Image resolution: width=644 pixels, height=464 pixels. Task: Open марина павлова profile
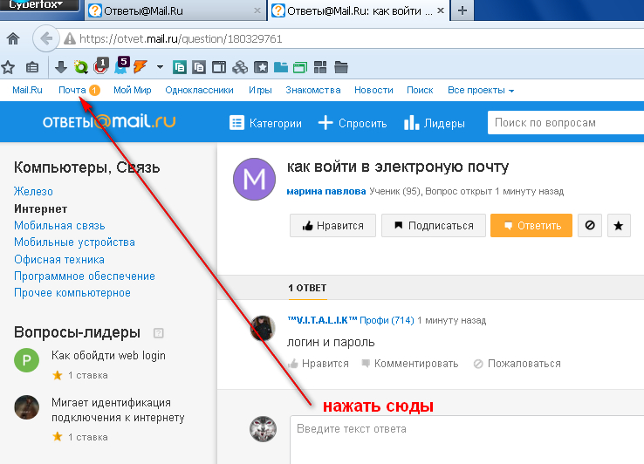coord(326,191)
